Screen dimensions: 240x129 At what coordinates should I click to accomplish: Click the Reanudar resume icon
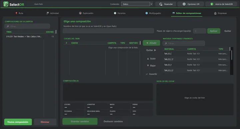[161, 4]
